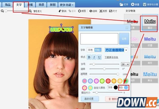Image resolution: width=159 pixels, height=109 pixels.
Task: Expand the font name dropdown
Action: coord(126,50)
